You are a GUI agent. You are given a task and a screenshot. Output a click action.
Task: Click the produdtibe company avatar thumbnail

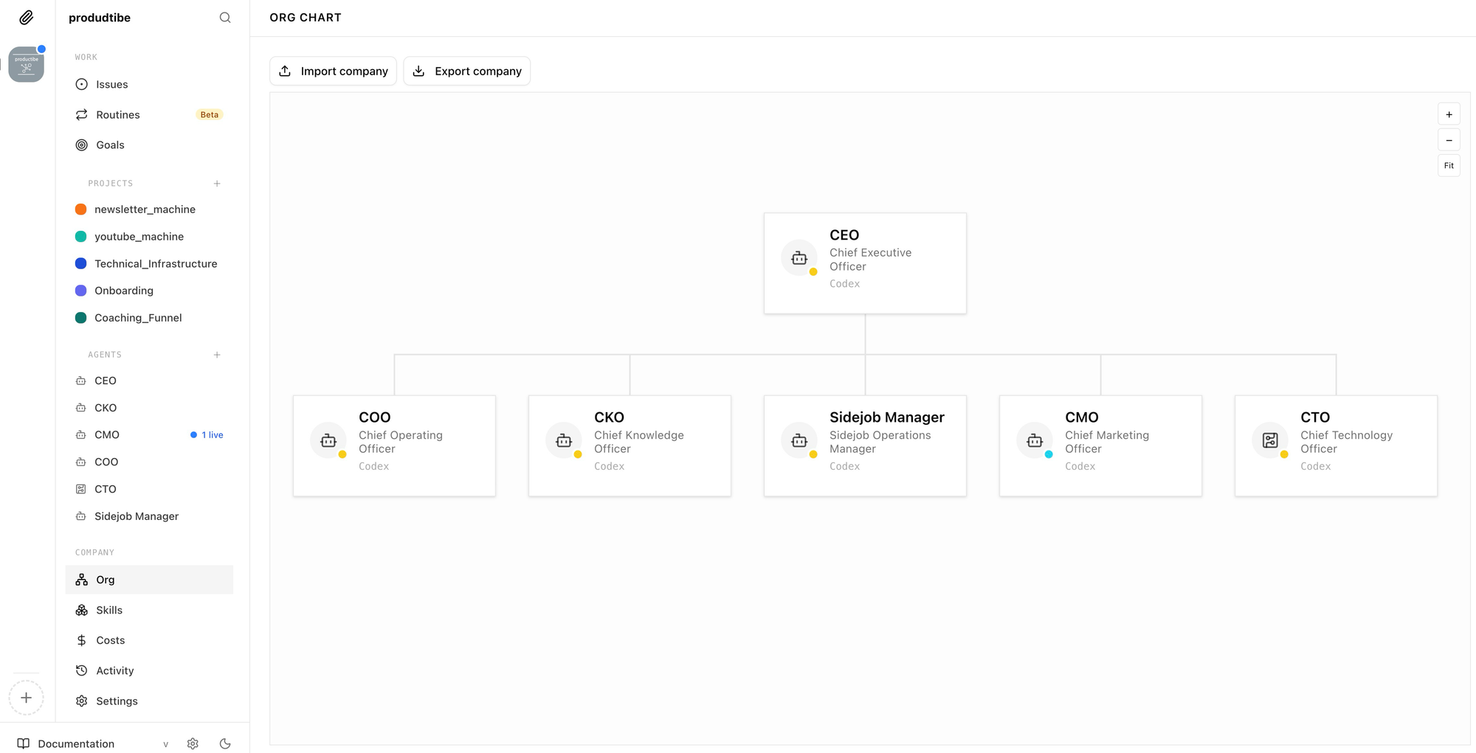point(27,65)
